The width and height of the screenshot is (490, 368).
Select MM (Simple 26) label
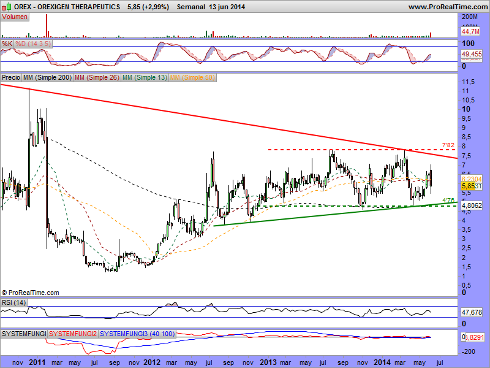coord(97,77)
